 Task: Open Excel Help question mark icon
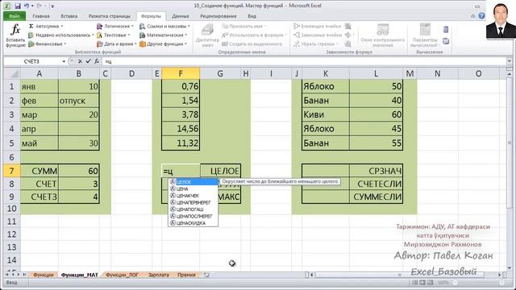481,16
